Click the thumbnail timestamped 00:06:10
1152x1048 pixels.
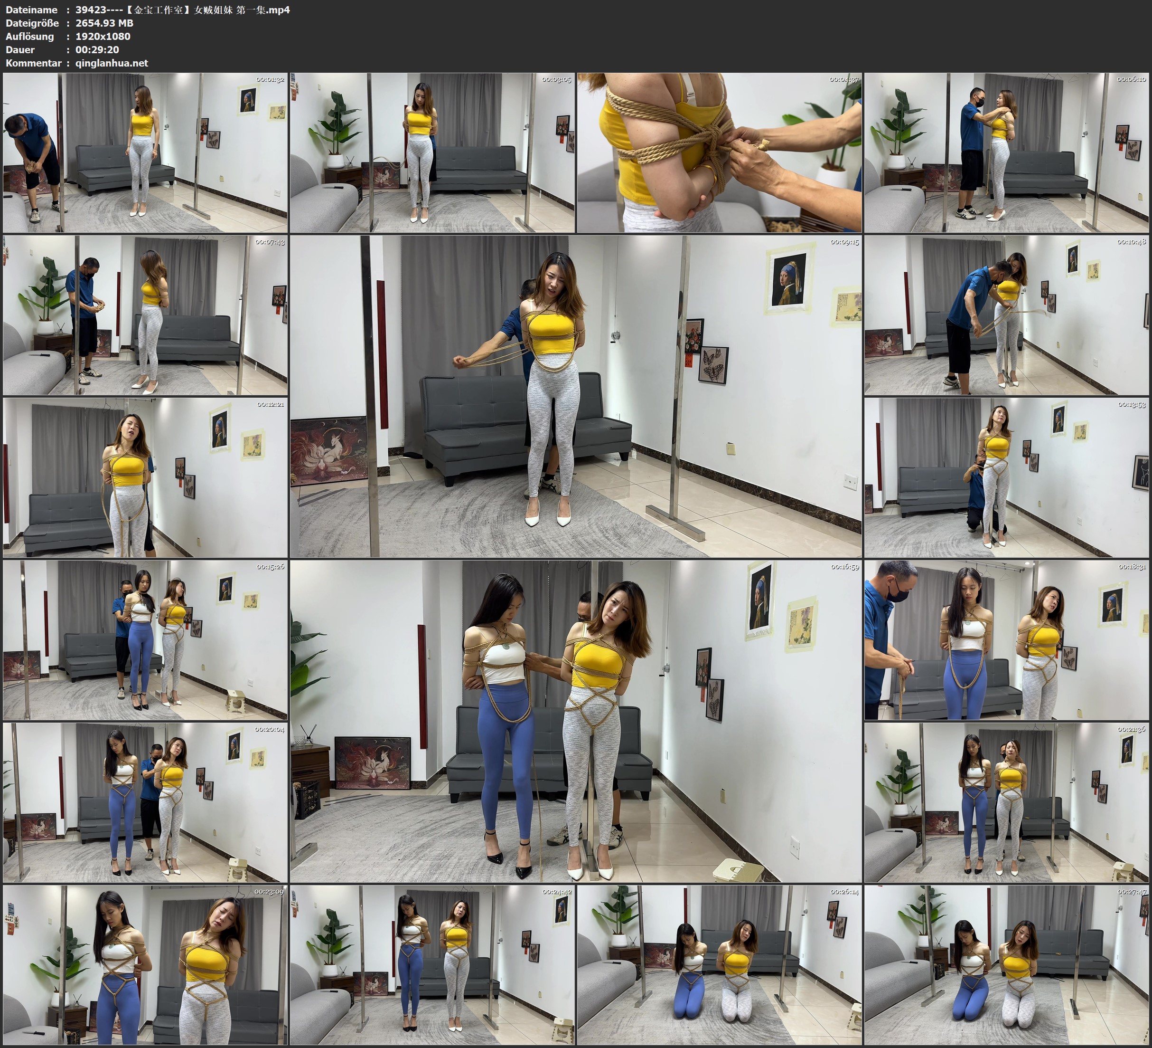[1006, 152]
